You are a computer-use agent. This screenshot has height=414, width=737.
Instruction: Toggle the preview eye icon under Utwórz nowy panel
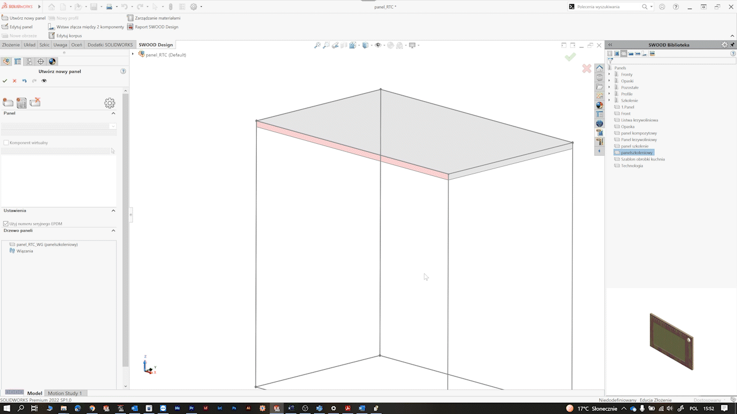[x=44, y=80]
